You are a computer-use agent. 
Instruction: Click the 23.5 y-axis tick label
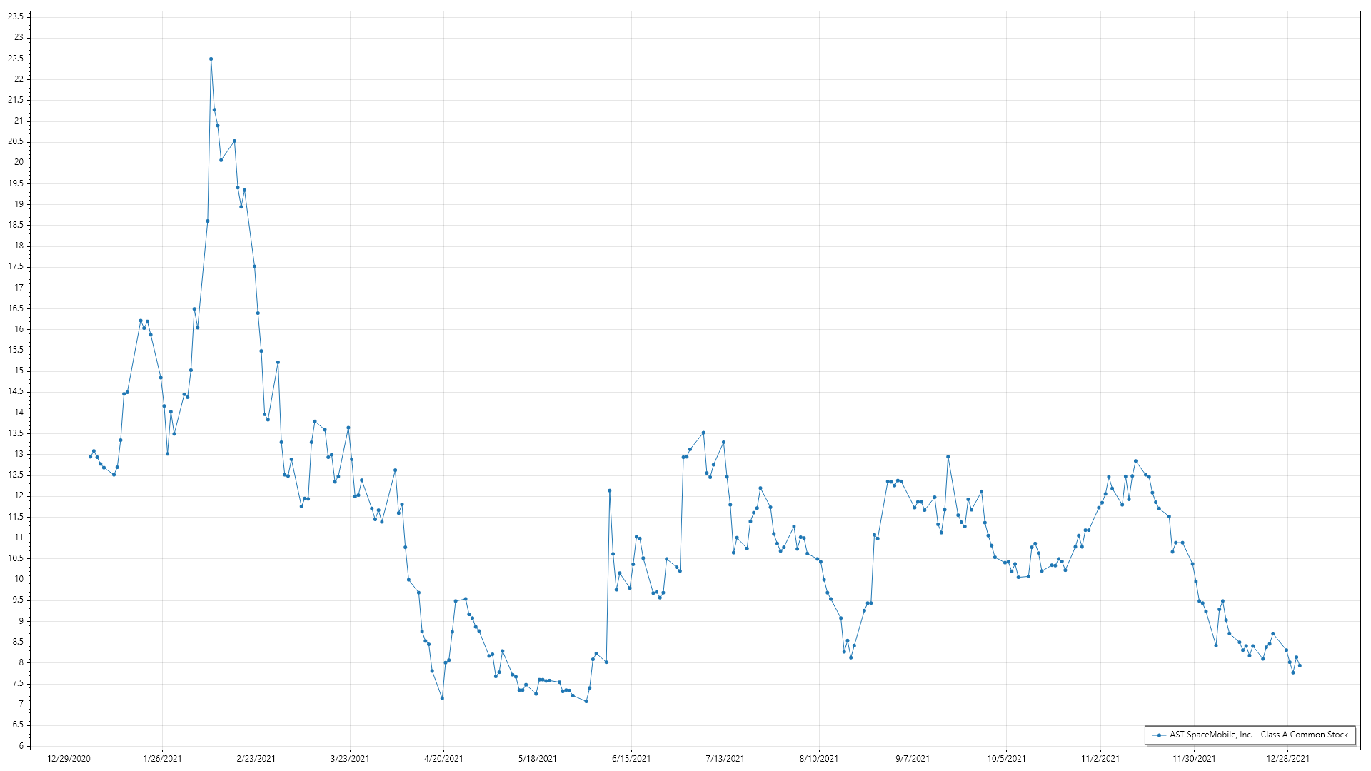(16, 16)
